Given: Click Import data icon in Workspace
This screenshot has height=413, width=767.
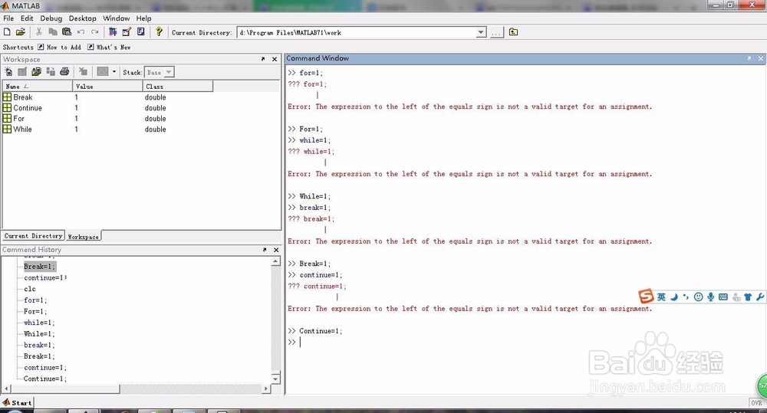Looking at the screenshot, I should coord(36,72).
